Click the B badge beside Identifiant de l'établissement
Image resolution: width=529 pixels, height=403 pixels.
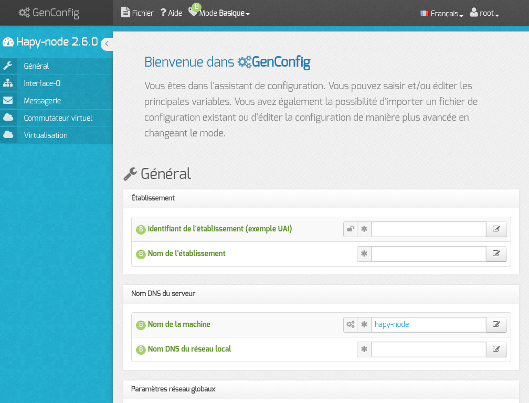[141, 229]
